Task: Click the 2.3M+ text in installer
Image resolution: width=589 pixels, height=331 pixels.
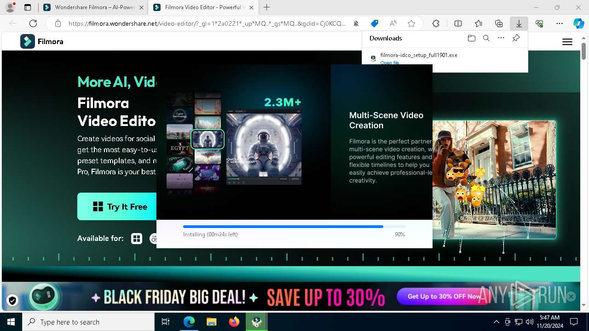Action: [283, 102]
